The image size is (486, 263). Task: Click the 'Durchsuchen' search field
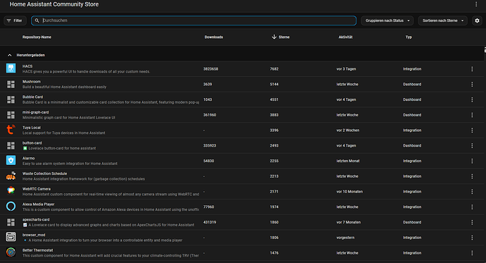click(194, 20)
